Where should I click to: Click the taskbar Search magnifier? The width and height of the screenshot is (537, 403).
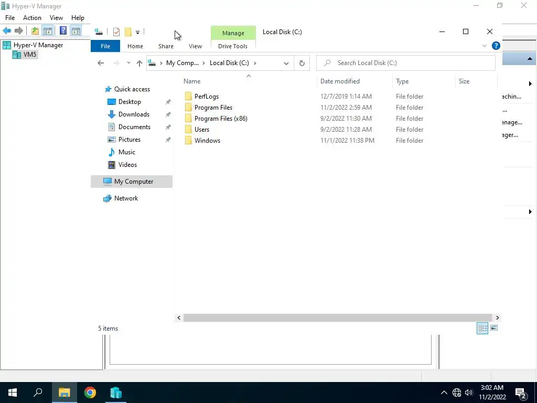[38, 393]
